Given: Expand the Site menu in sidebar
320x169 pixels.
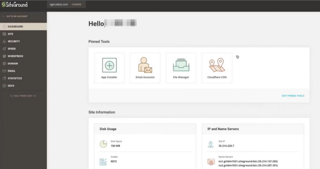Looking at the screenshot, I should click(11, 34).
